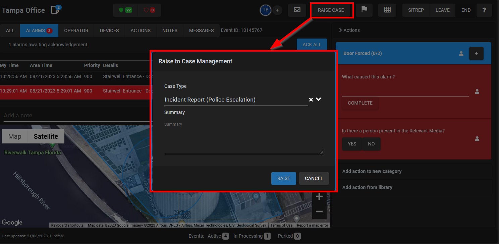Click the END button
The height and width of the screenshot is (244, 499).
point(466,10)
